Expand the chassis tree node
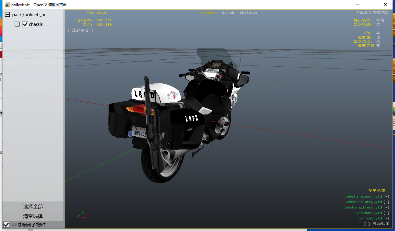Screen dimensions: 395x231 tap(17, 24)
